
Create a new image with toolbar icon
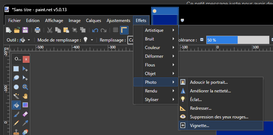tap(9, 30)
